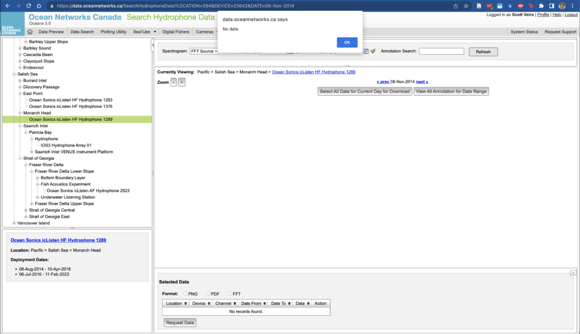Go to previous day with prev link
Viewport: 580px width, 334px height.
pos(383,82)
